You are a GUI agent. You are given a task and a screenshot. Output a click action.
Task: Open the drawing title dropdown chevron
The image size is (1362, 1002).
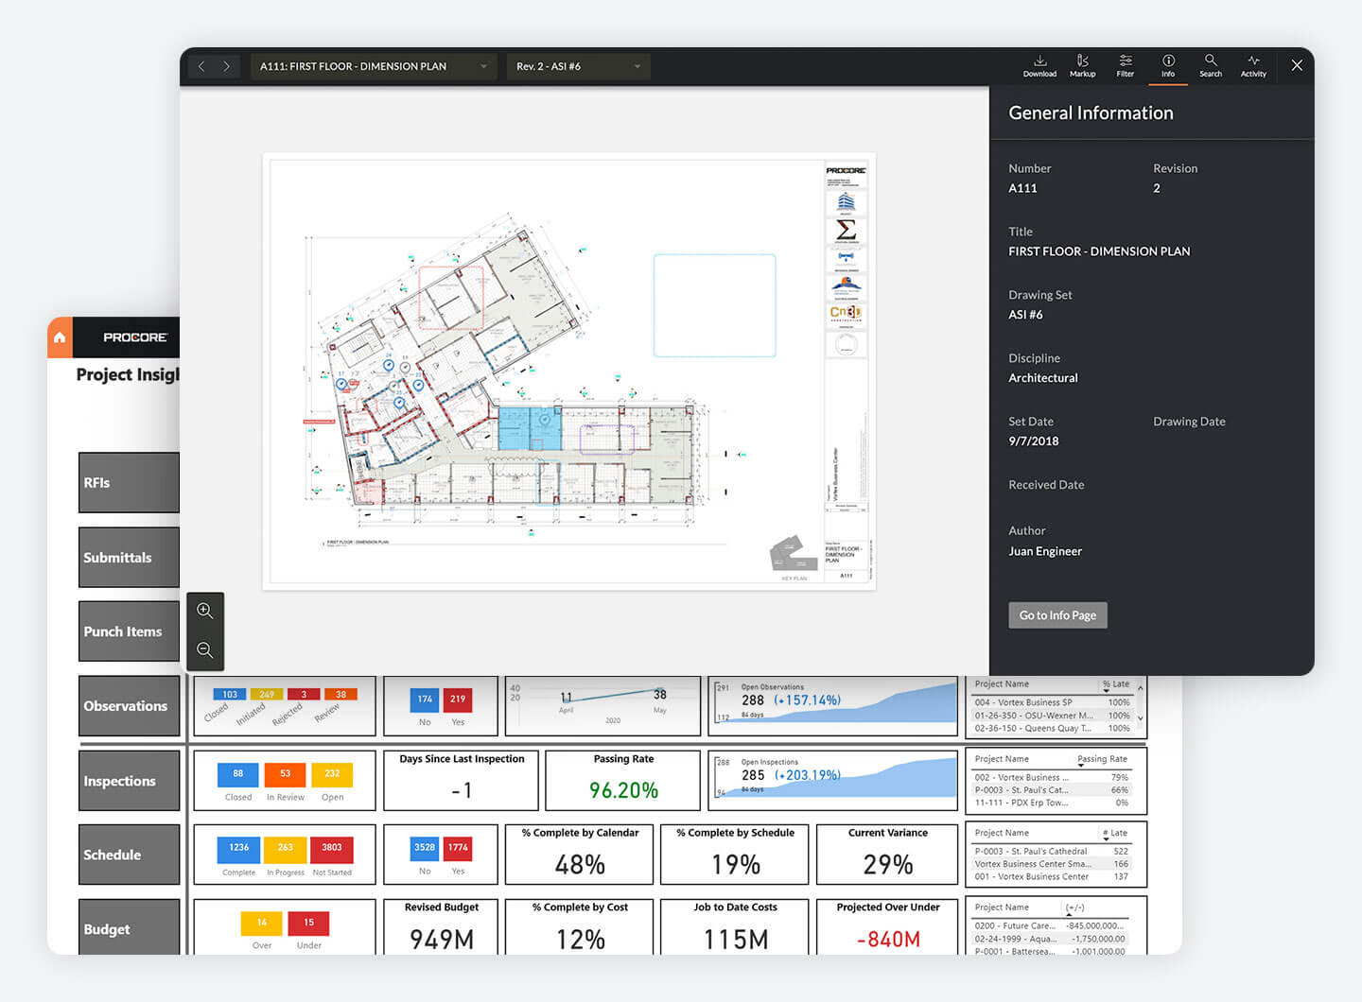[x=482, y=66]
